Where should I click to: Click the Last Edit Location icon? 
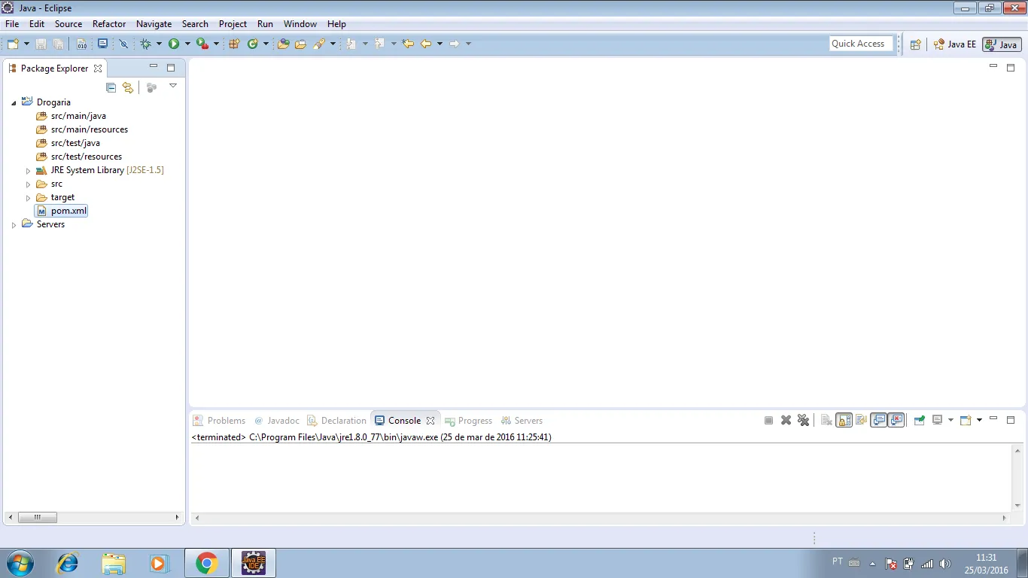coord(408,44)
